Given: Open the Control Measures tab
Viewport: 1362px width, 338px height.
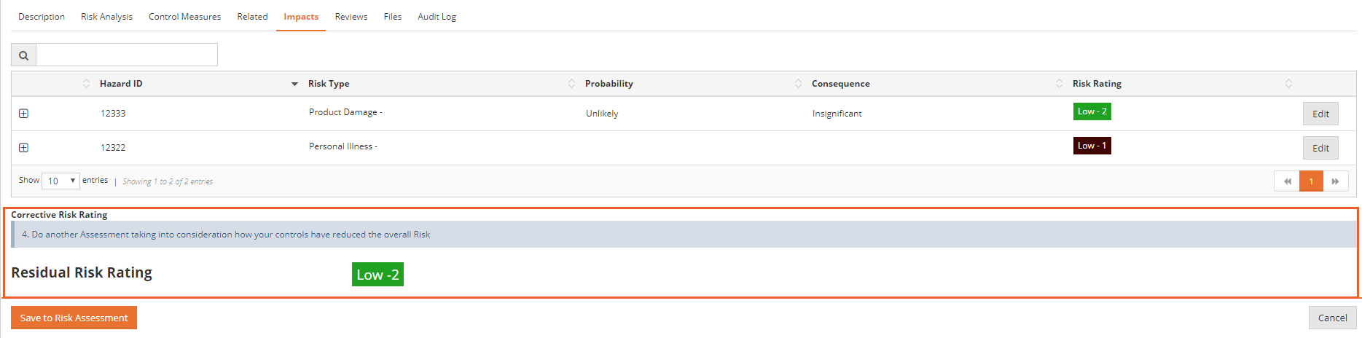Looking at the screenshot, I should point(184,17).
